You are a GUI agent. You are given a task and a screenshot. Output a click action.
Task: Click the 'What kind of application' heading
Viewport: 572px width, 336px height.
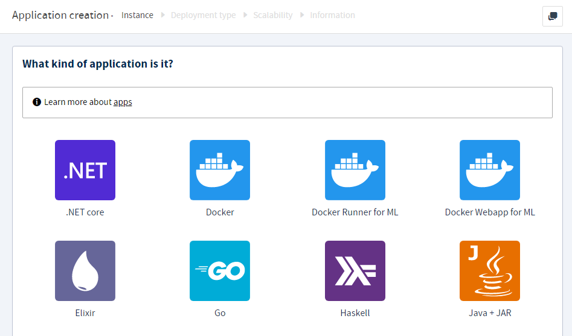[x=98, y=64]
